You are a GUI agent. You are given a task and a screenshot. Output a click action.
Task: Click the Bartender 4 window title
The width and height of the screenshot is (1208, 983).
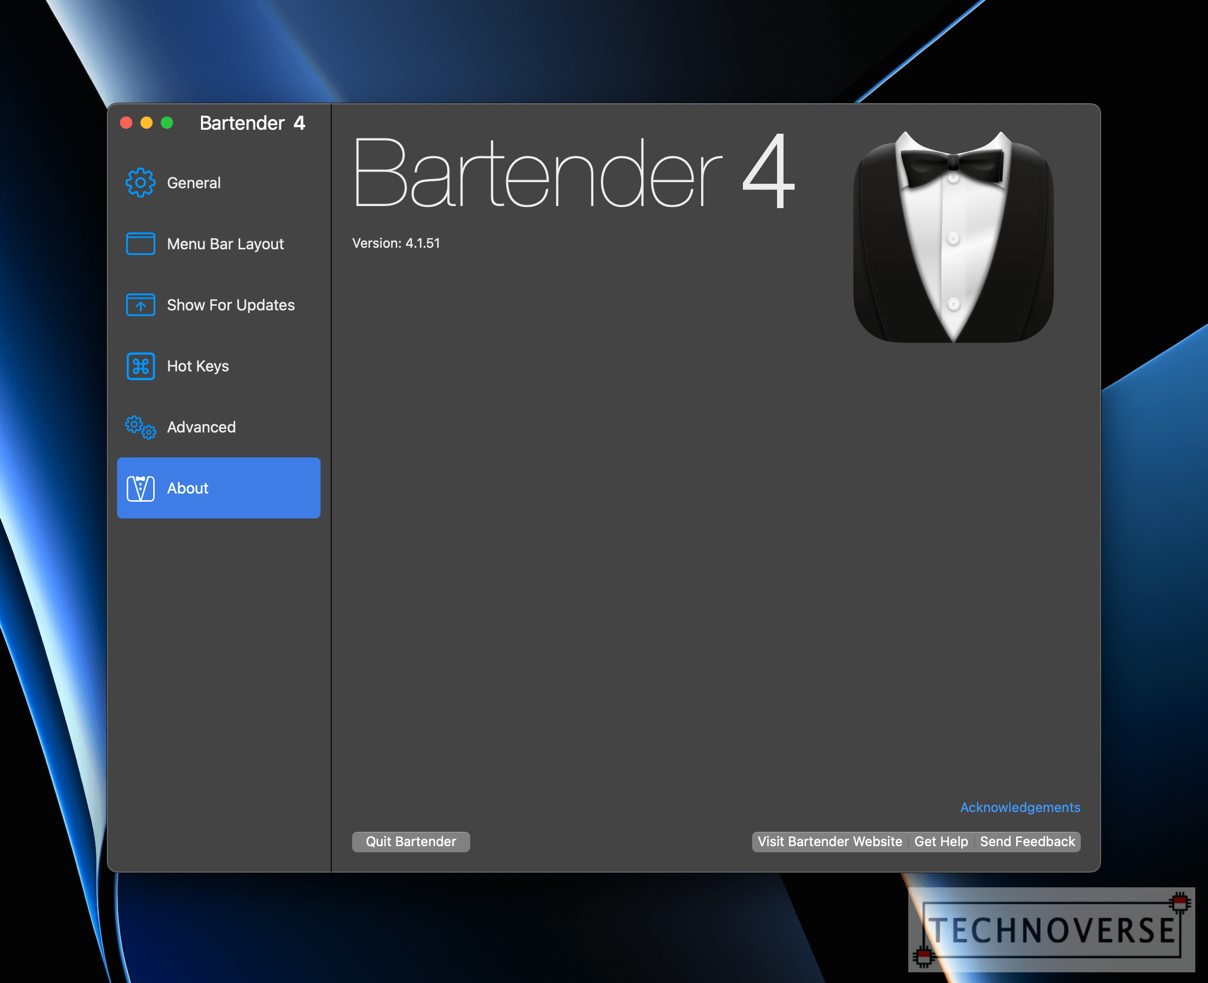pyautogui.click(x=252, y=123)
